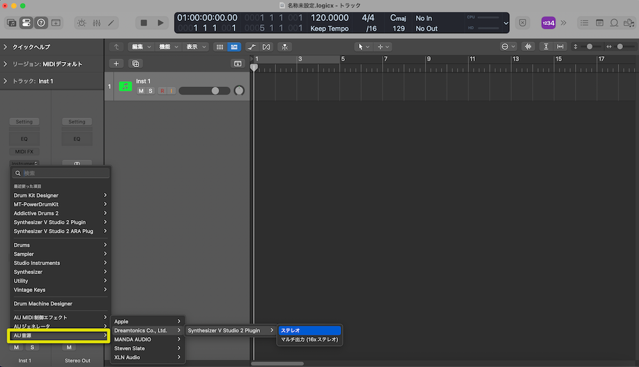Open the Note Pads icon
Viewport: 639px width, 367px height.
pos(599,23)
